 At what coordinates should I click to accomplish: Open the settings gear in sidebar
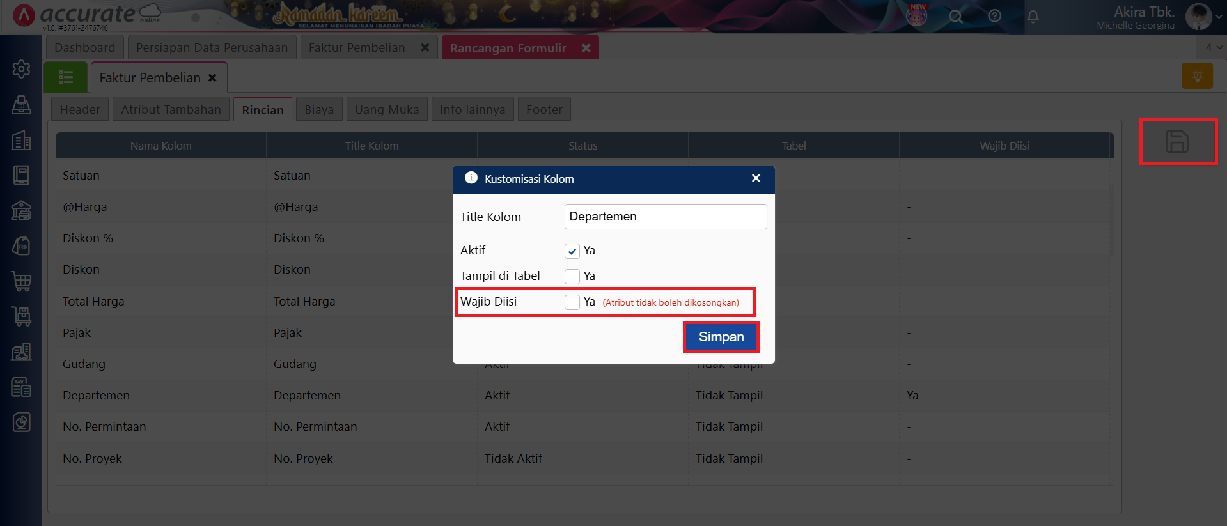21,69
